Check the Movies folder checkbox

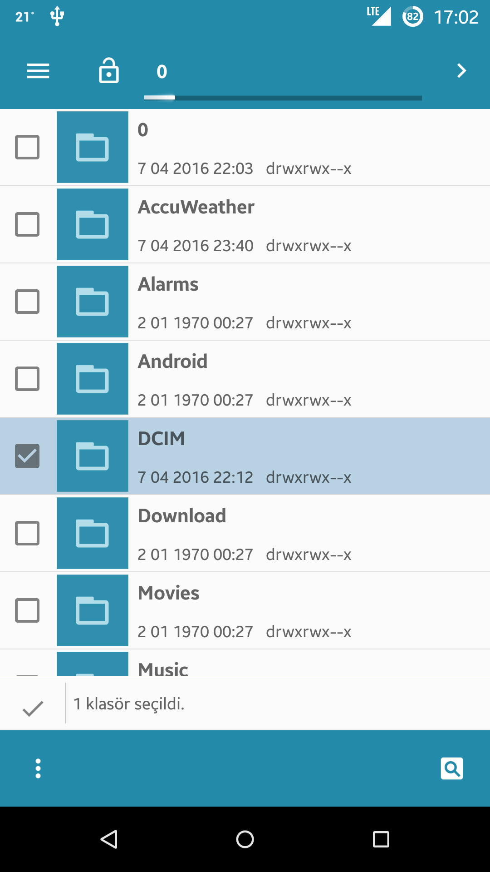click(x=27, y=610)
